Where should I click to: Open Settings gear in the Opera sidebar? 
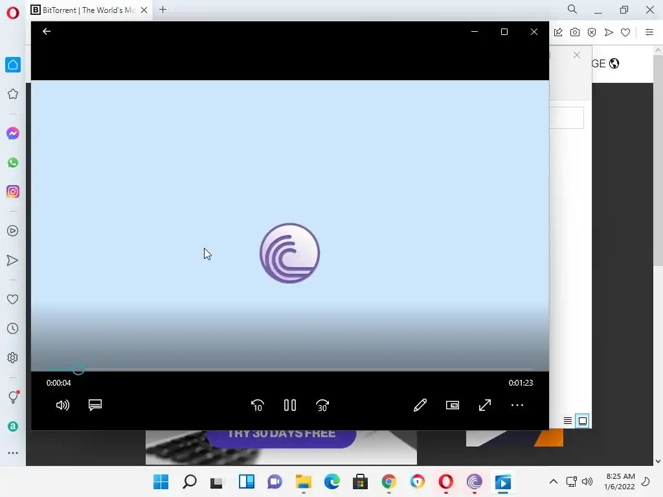13,357
